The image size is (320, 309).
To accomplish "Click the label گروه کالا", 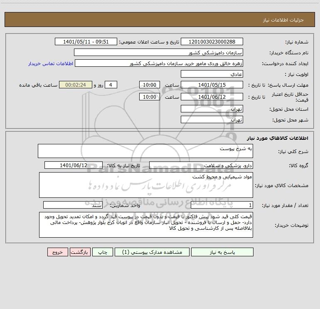I will click(x=298, y=165).
